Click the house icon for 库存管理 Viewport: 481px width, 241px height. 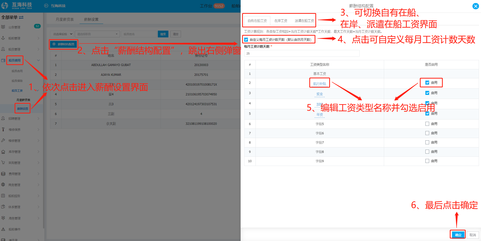pyautogui.click(x=3, y=152)
